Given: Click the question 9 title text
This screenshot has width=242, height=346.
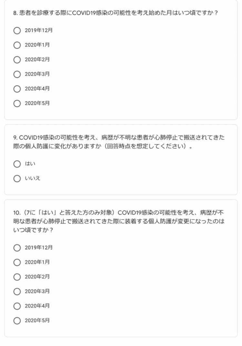Looking at the screenshot, I should pos(119,142).
